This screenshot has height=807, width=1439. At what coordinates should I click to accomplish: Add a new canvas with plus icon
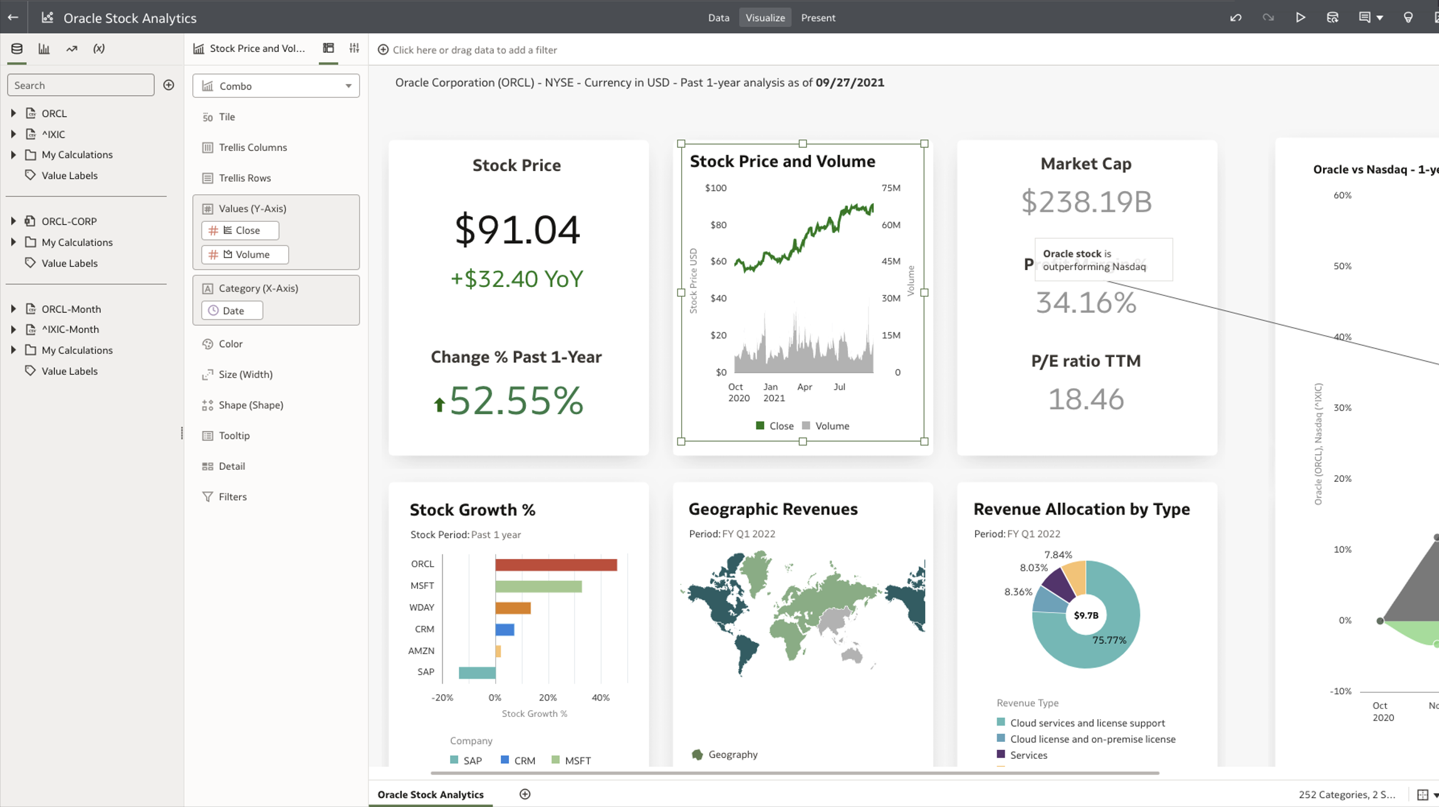point(525,794)
